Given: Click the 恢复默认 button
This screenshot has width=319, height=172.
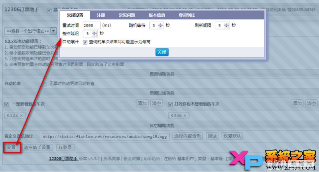Looking at the screenshot, I should click(x=232, y=136).
